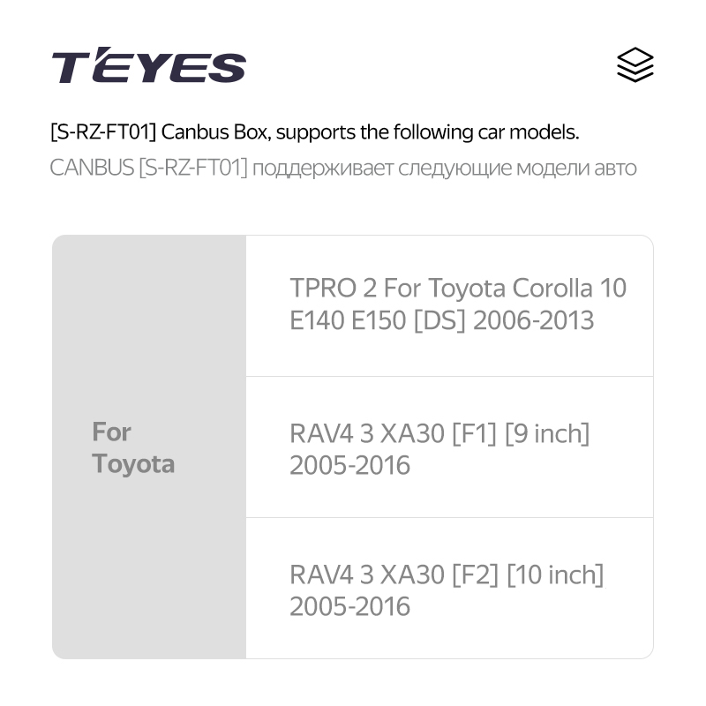Click the '[F1]' tag in RAV4 row

(474, 433)
